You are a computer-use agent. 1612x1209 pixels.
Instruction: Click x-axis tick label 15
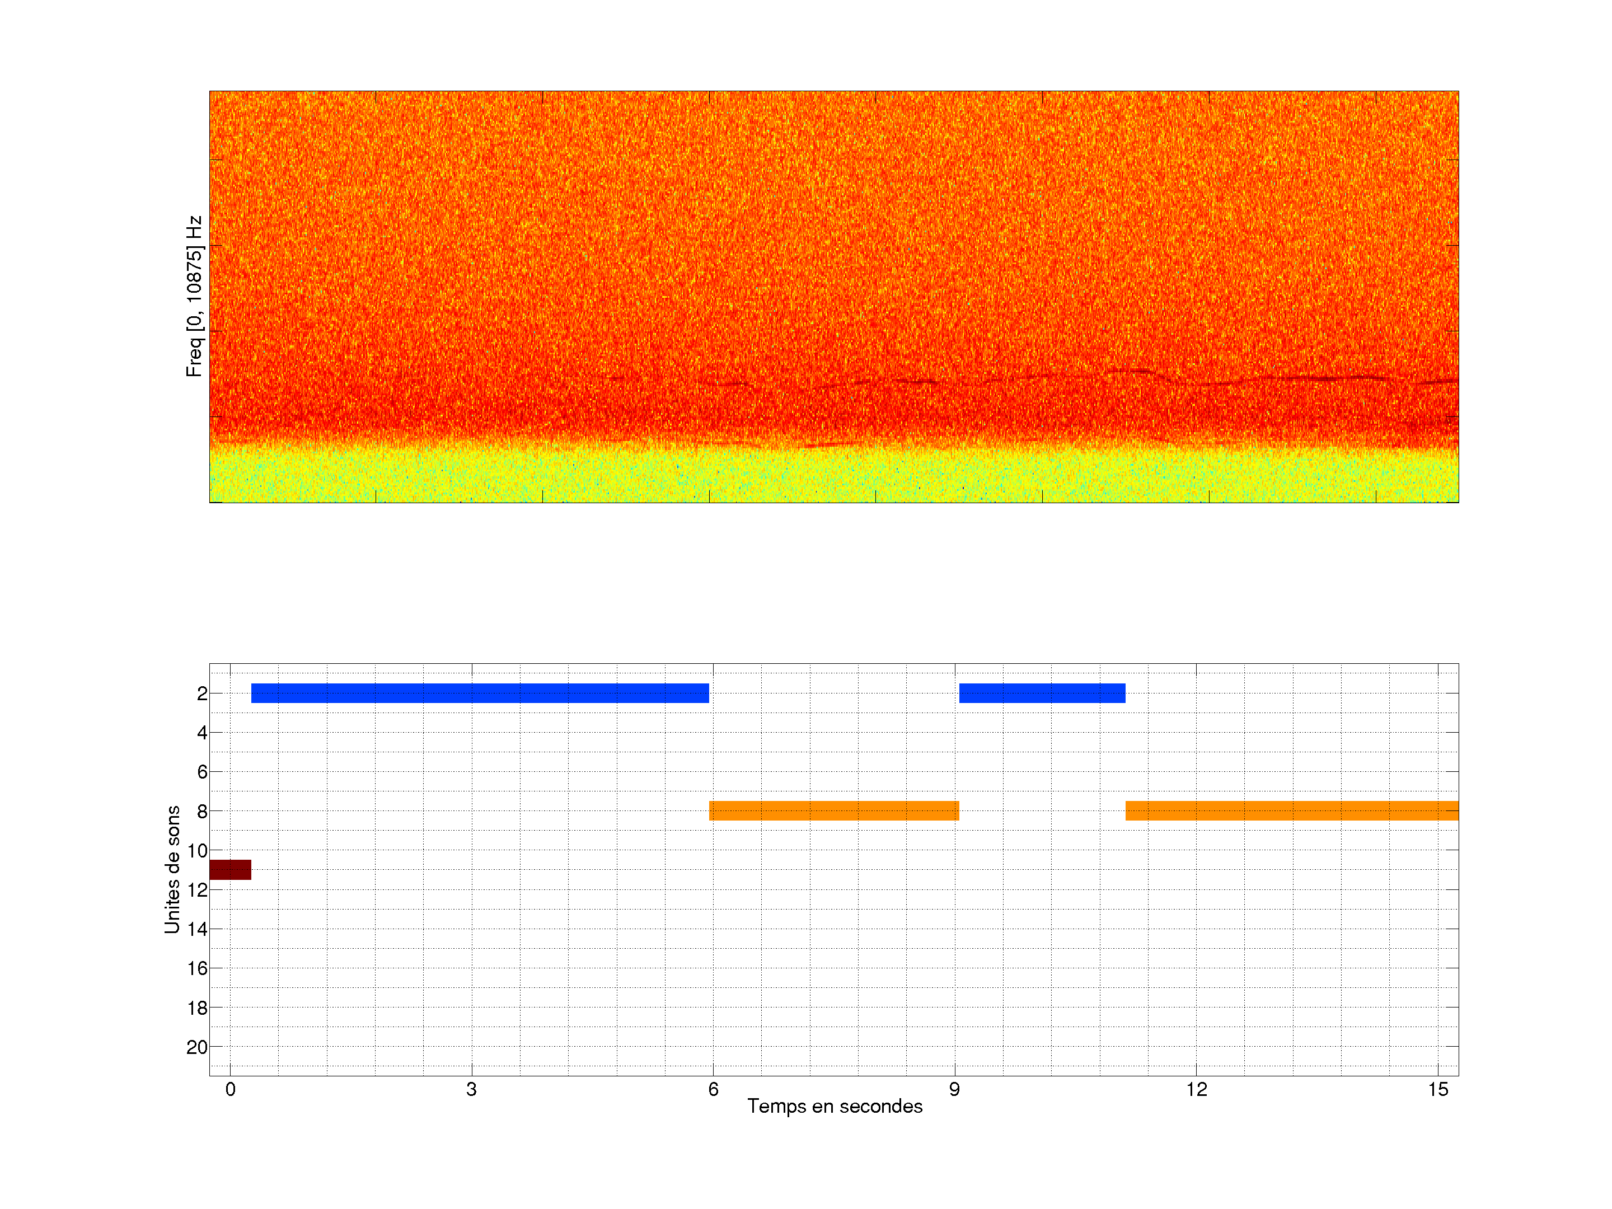1437,1089
